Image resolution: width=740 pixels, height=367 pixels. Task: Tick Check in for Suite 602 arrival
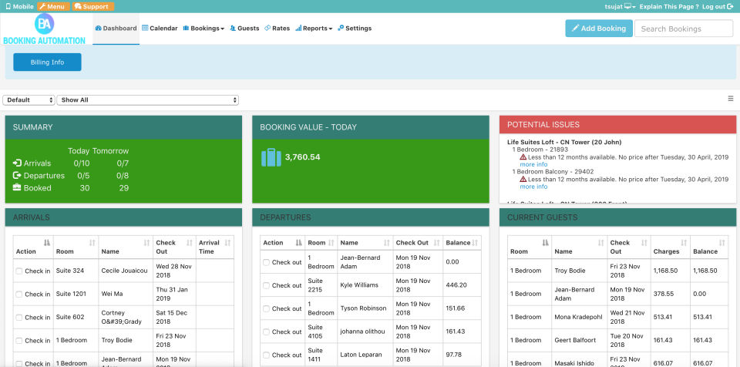click(18, 318)
